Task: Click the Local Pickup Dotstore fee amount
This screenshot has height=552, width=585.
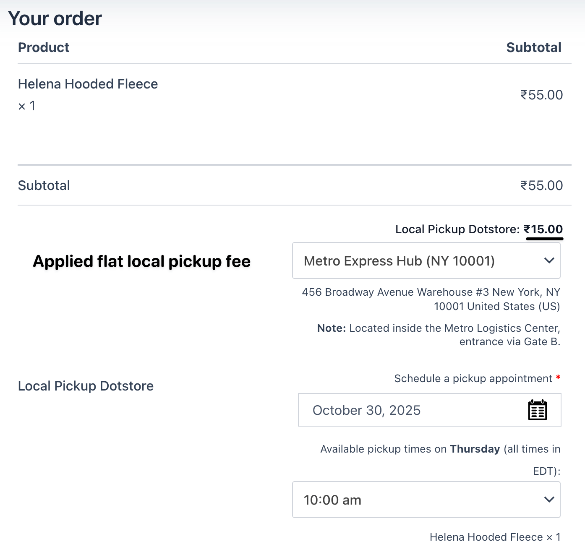Action: tap(544, 229)
